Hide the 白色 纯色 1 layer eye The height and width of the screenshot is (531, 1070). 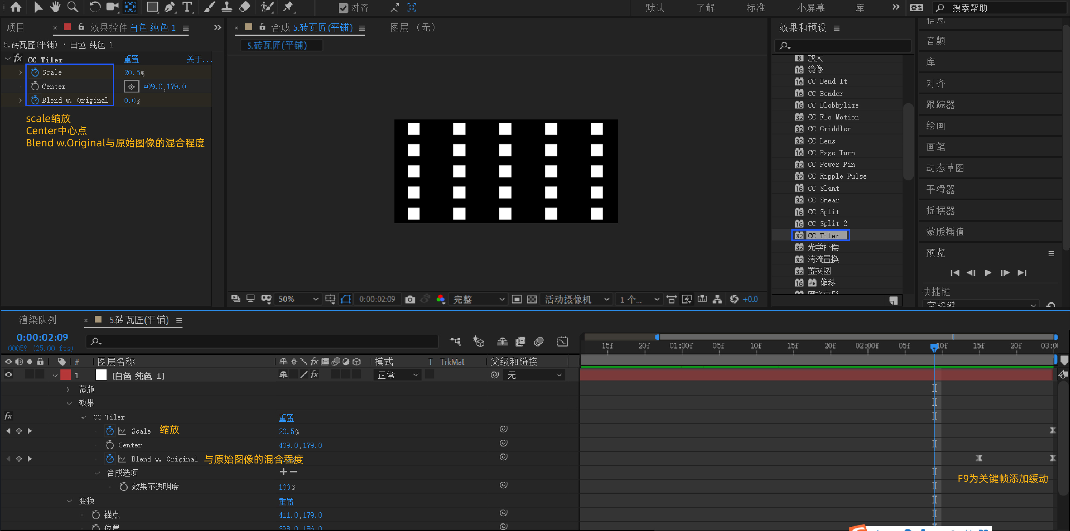click(x=8, y=375)
